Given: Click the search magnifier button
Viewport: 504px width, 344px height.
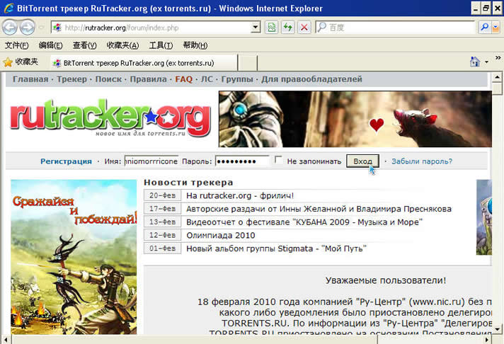Looking at the screenshot, I should tap(484, 28).
